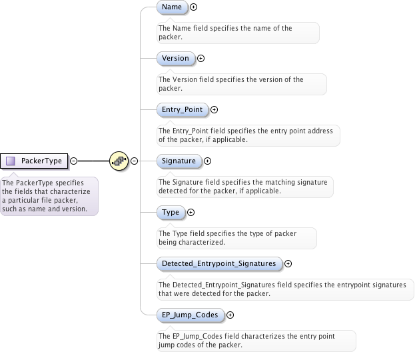The image size is (419, 354).
Task: Select the Name element node
Action: tap(171, 7)
